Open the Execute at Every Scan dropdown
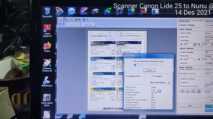Viewport: 213px width, 119px height. pos(209,86)
